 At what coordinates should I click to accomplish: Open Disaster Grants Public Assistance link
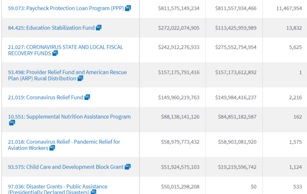tap(57, 189)
